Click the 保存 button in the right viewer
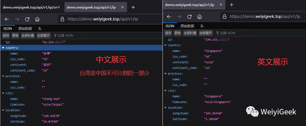306x126 pixels. tap(168, 33)
